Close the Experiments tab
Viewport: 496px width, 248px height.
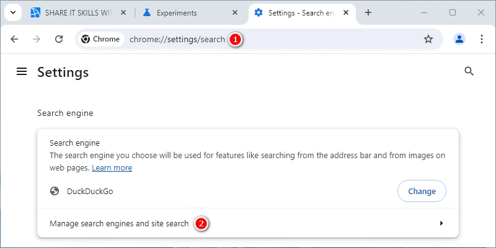coord(235,13)
